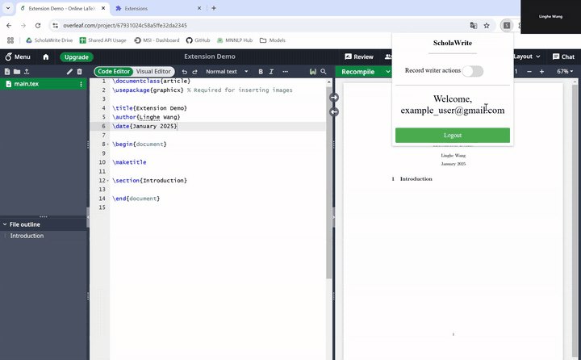
Task: Jump to Introduction in file outline
Action: tap(27, 236)
